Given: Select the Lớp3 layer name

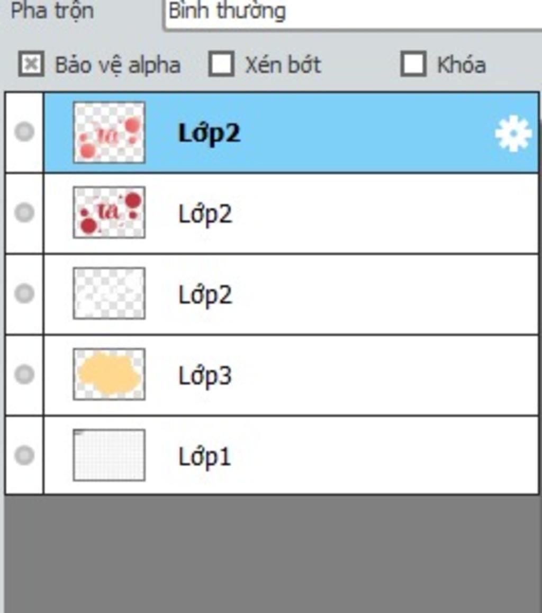Looking at the screenshot, I should click(205, 376).
